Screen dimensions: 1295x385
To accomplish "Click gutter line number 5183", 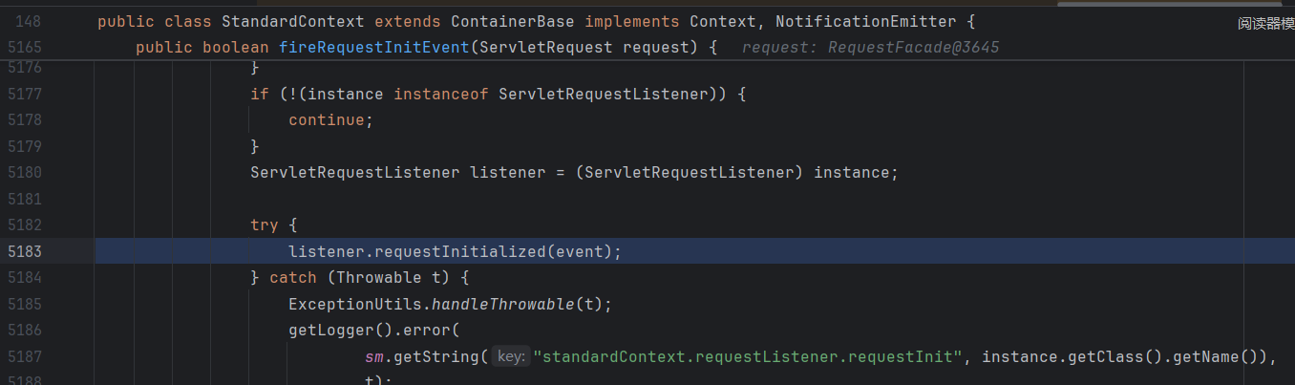I will pyautogui.click(x=26, y=251).
